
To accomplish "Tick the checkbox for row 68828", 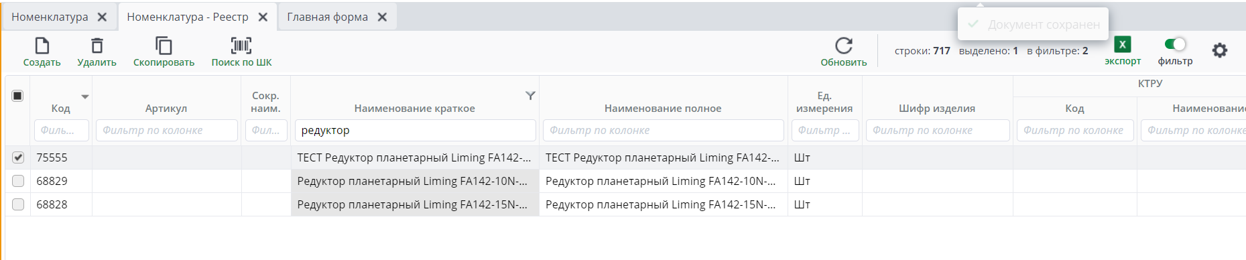I will [x=18, y=204].
